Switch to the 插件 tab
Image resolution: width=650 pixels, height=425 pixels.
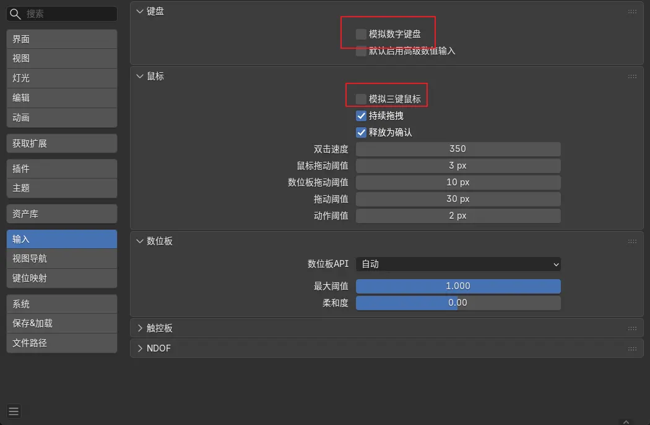(62, 169)
